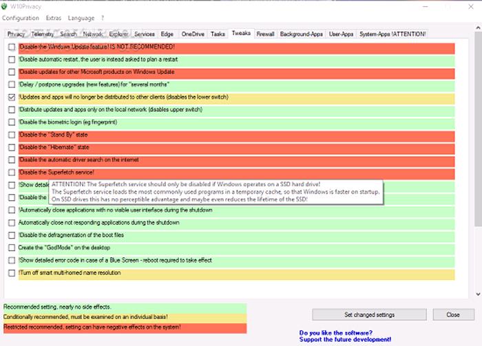482x346 pixels.
Task: Check Disable the "Stand By" state
Action: (12, 135)
